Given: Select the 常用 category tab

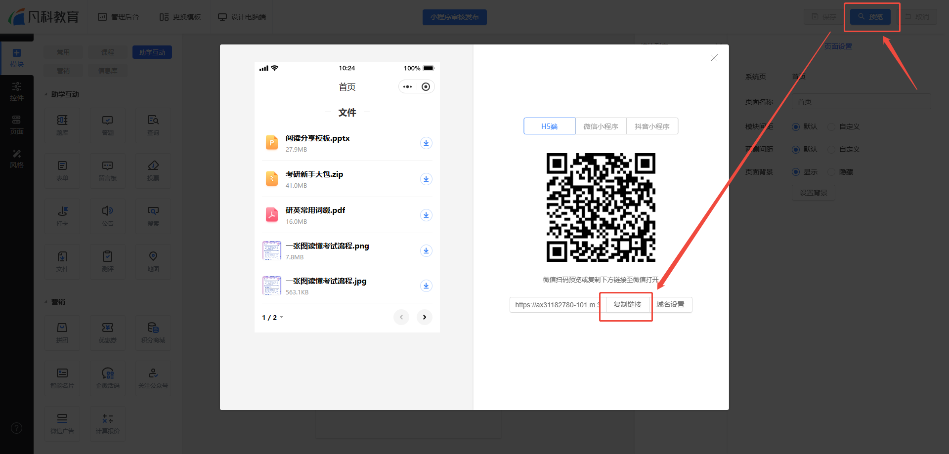Looking at the screenshot, I should 63,52.
